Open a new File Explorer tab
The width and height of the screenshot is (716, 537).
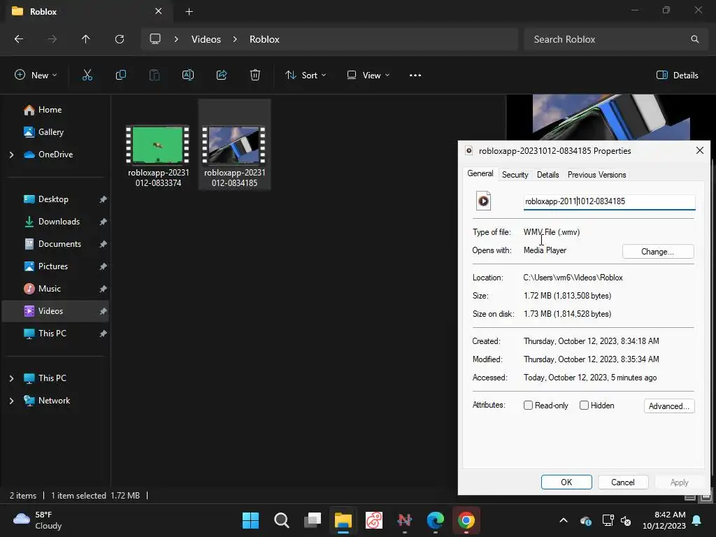point(189,11)
